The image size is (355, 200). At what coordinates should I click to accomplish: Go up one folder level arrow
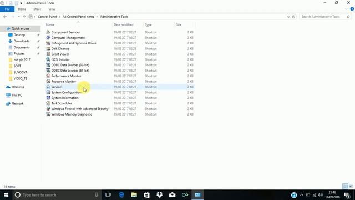[24, 17]
